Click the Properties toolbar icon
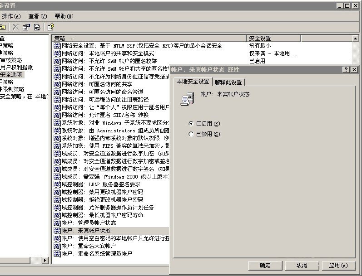This screenshot has width=362, height=276. 26,27
